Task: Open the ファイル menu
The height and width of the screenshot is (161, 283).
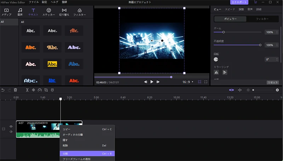Action: (34, 2)
